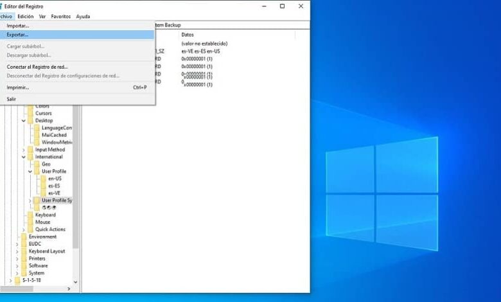Viewport: 501px width, 302px height.
Task: Click the Input Method folder icon
Action: tap(30, 150)
